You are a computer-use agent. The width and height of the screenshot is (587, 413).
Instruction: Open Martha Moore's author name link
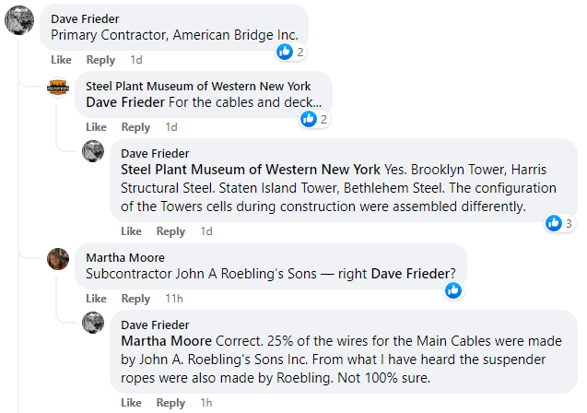click(124, 257)
